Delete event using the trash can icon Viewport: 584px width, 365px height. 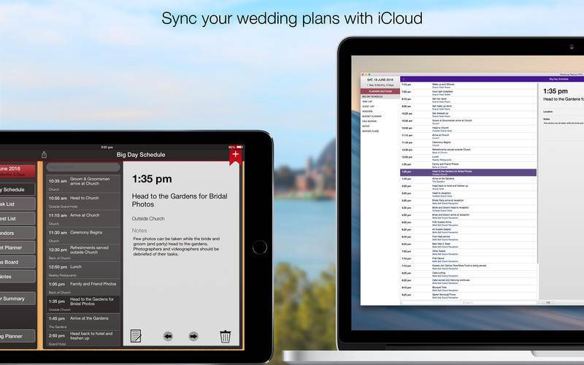point(226,337)
